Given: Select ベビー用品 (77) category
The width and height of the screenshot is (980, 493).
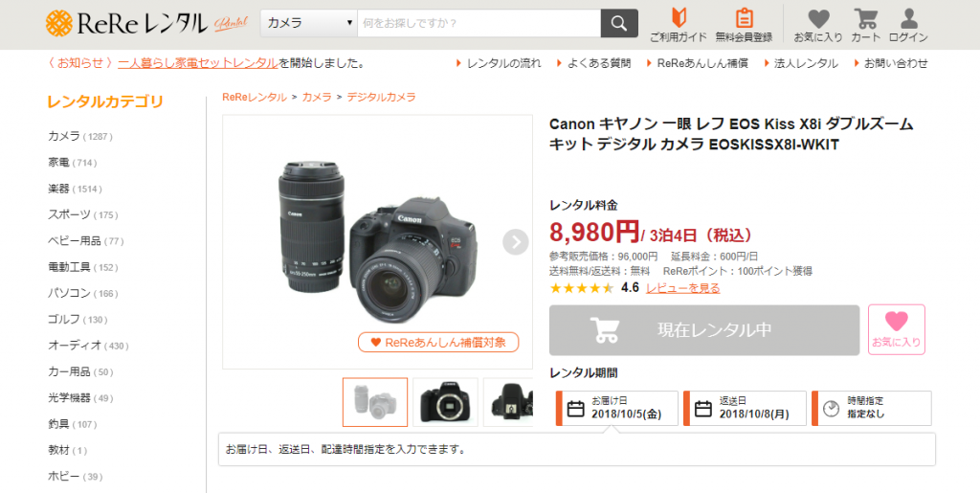Looking at the screenshot, I should click(85, 241).
